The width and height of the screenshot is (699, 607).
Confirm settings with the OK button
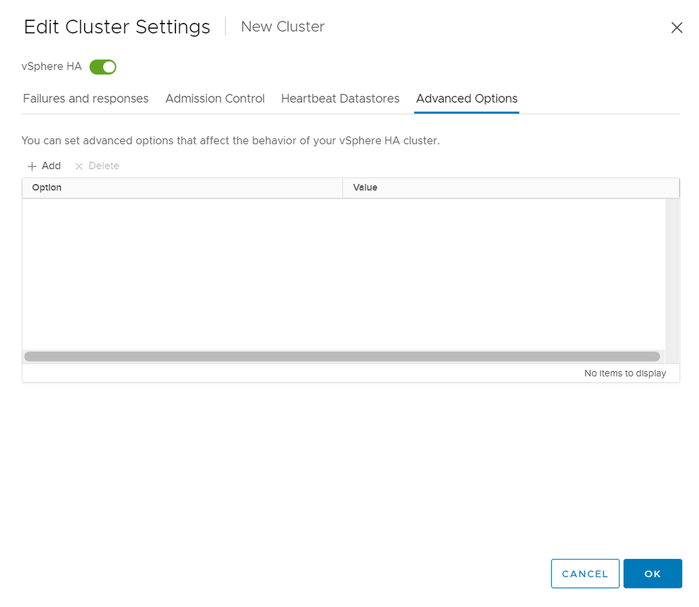pyautogui.click(x=653, y=574)
